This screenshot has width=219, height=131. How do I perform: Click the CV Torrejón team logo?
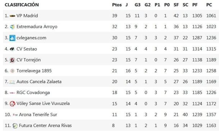(x=12, y=60)
